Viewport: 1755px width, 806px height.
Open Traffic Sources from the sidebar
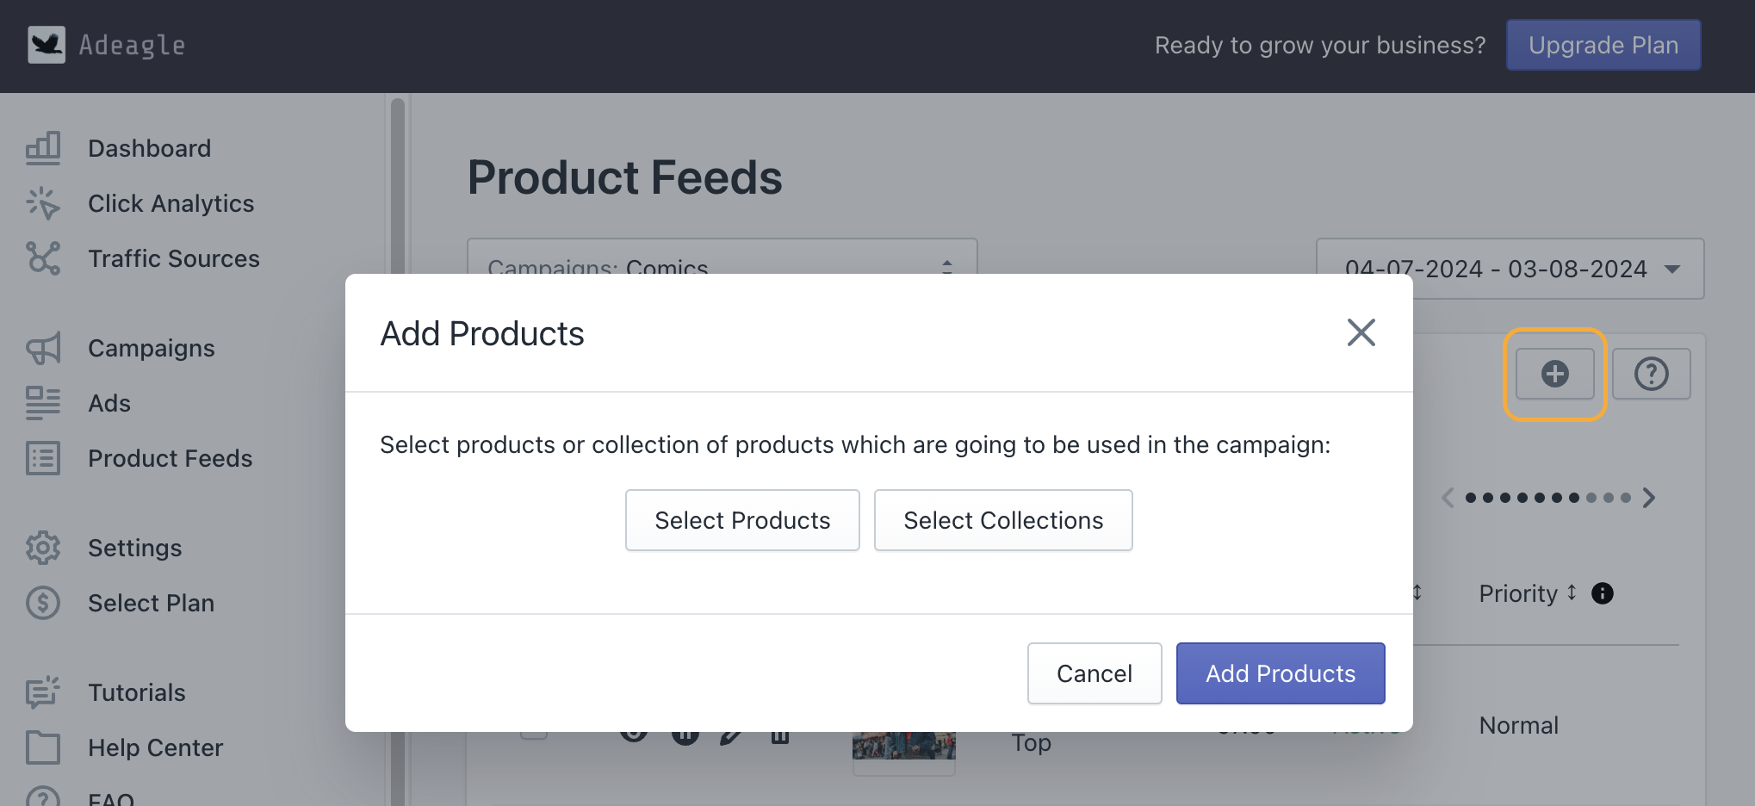coord(43,258)
